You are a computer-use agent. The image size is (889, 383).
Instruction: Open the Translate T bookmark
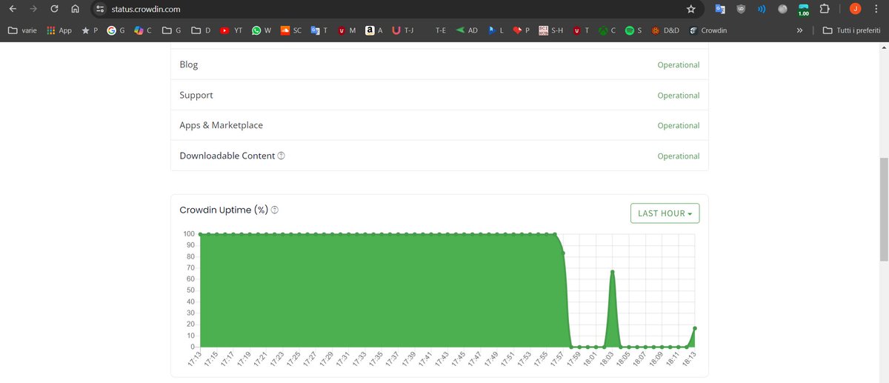tap(319, 30)
